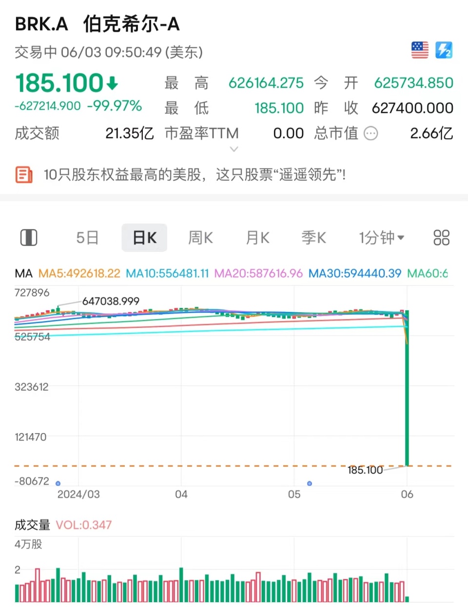This screenshot has width=468, height=607.
Task: Toggle the MA20 moving average display
Action: (258, 274)
